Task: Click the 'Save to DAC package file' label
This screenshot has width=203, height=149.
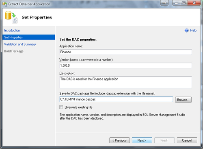Action: click(x=107, y=93)
